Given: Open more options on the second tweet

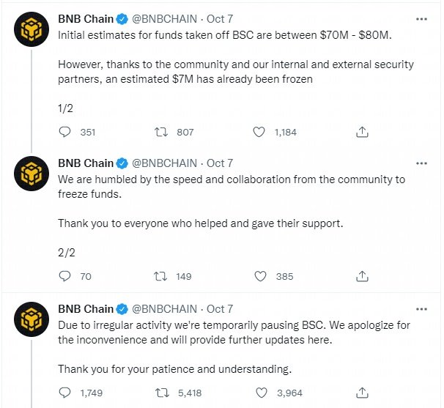Looking at the screenshot, I should click(x=421, y=163).
